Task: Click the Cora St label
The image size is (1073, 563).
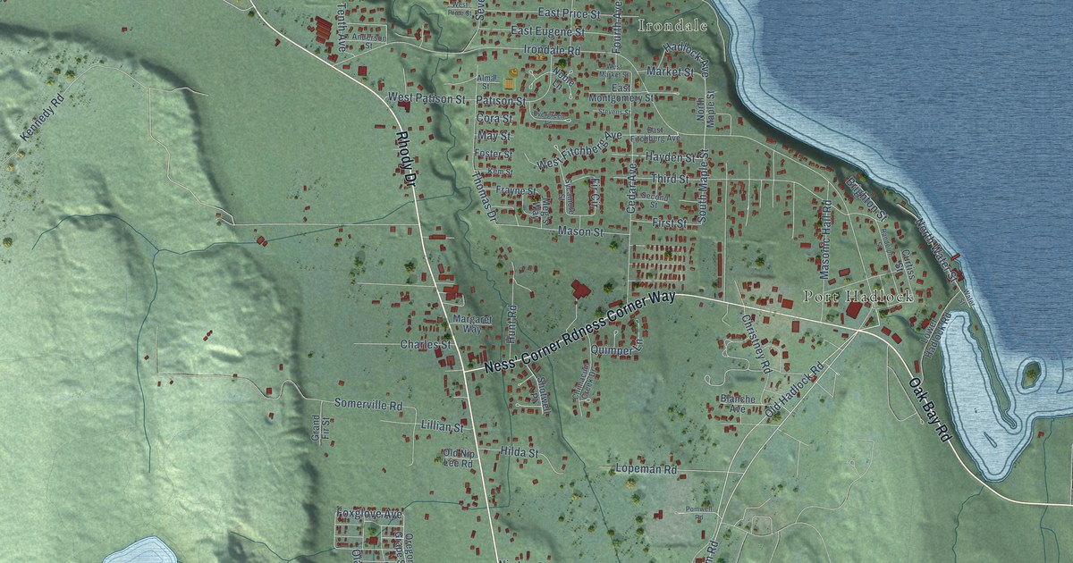Action: [x=494, y=118]
